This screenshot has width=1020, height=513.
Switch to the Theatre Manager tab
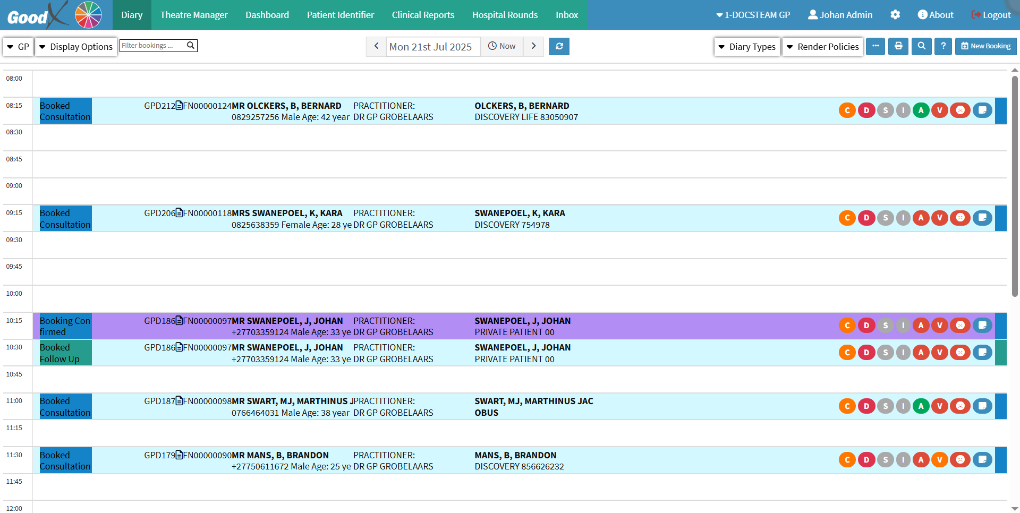194,15
